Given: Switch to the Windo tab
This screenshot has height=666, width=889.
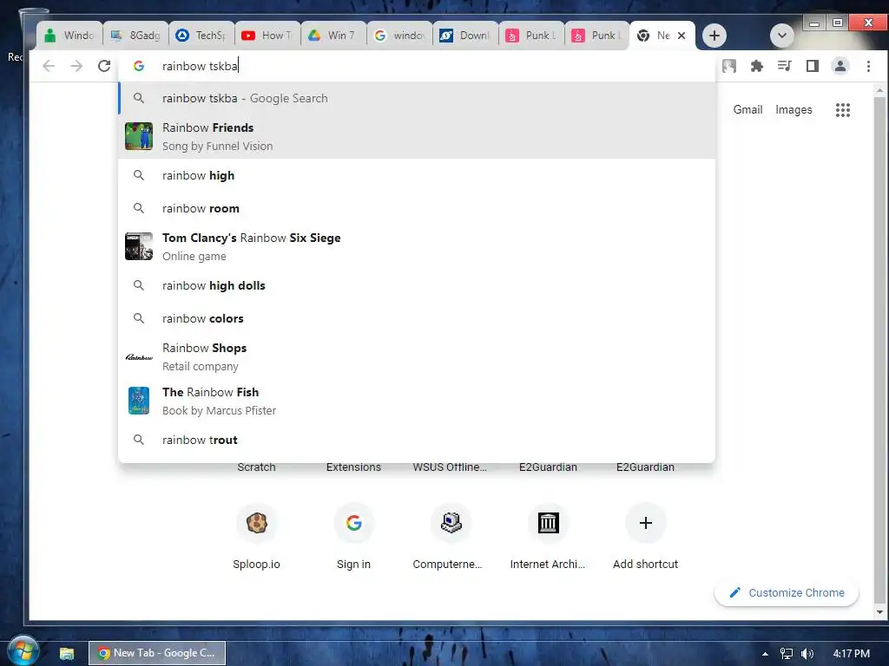Looking at the screenshot, I should (69, 36).
